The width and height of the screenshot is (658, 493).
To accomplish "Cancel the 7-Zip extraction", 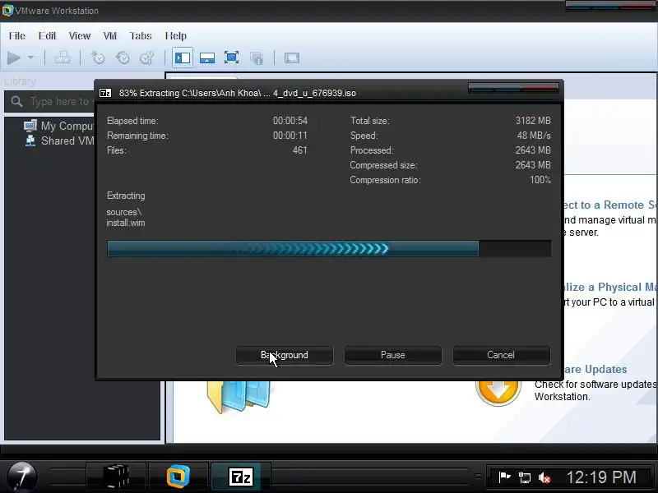I will pos(501,355).
